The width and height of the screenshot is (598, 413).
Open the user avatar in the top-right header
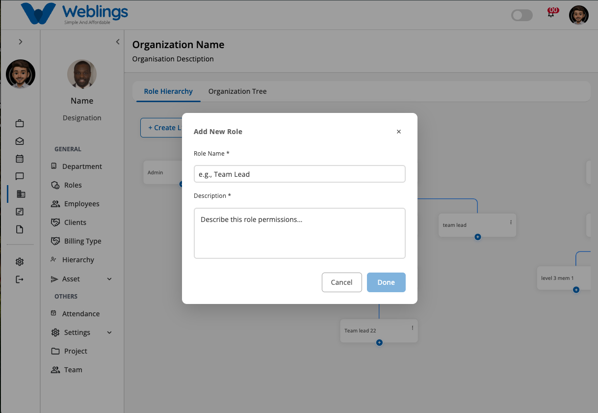pyautogui.click(x=579, y=15)
